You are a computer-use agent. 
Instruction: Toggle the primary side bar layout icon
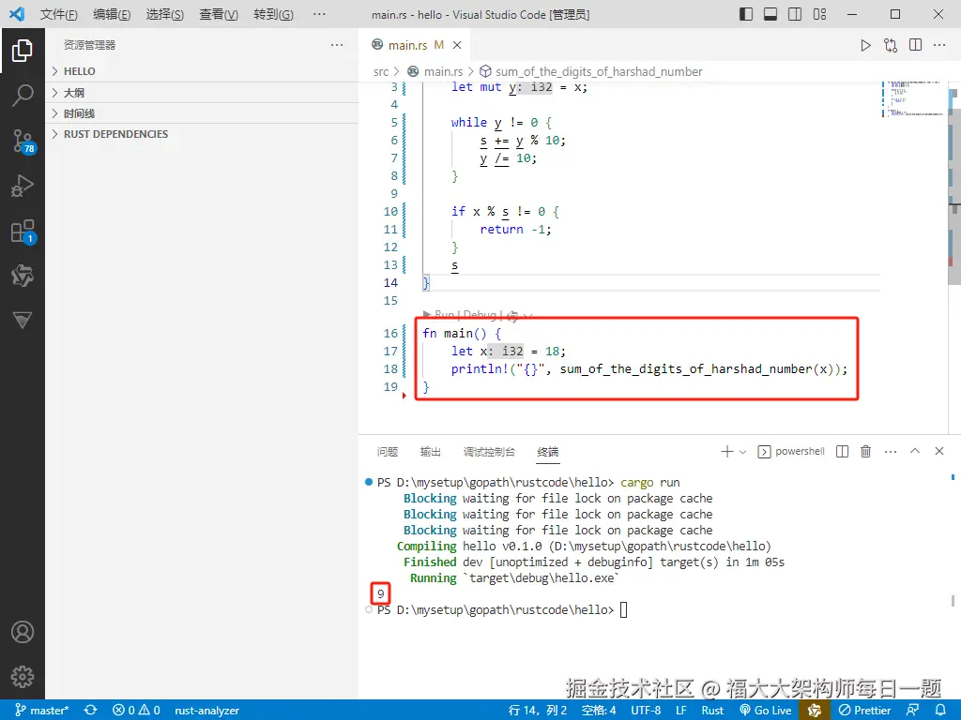coord(746,14)
